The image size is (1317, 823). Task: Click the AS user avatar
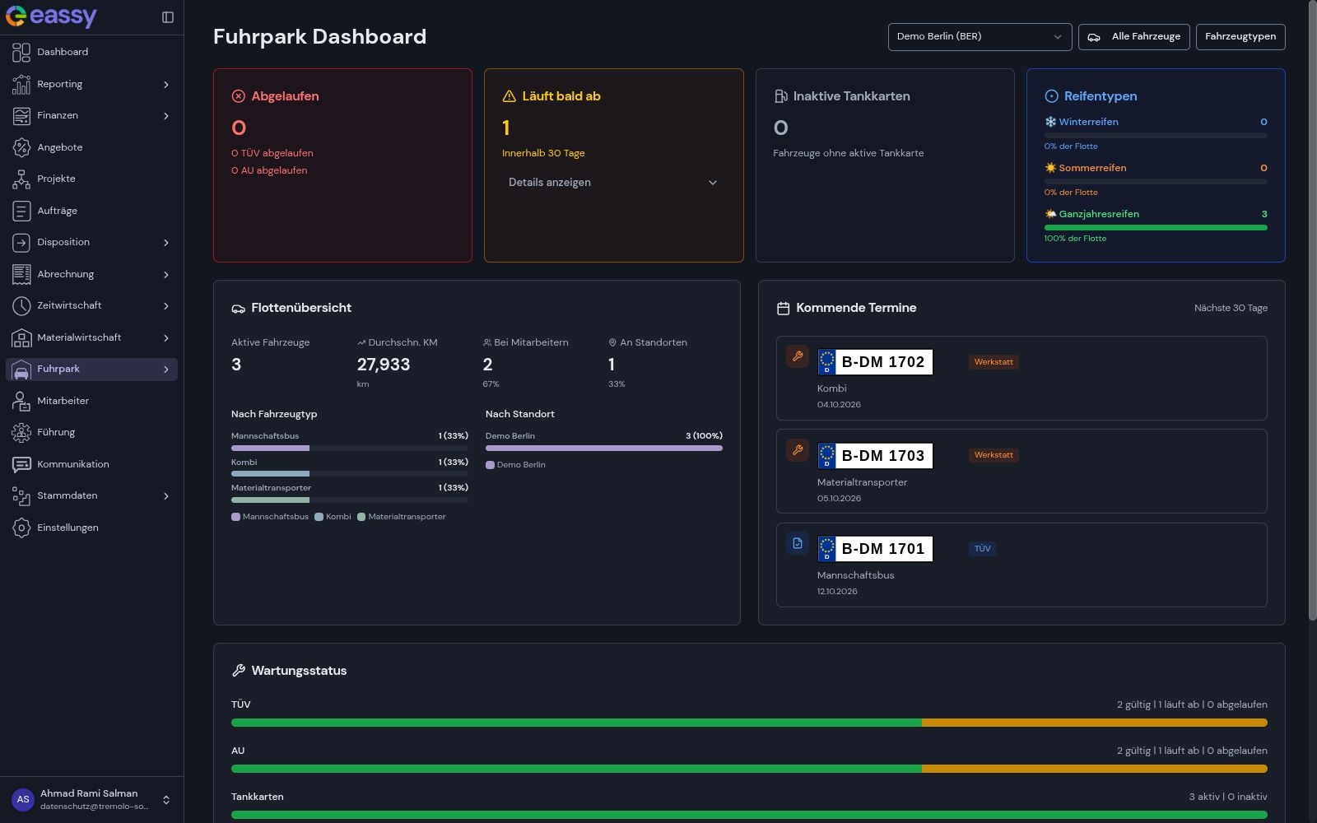point(23,800)
